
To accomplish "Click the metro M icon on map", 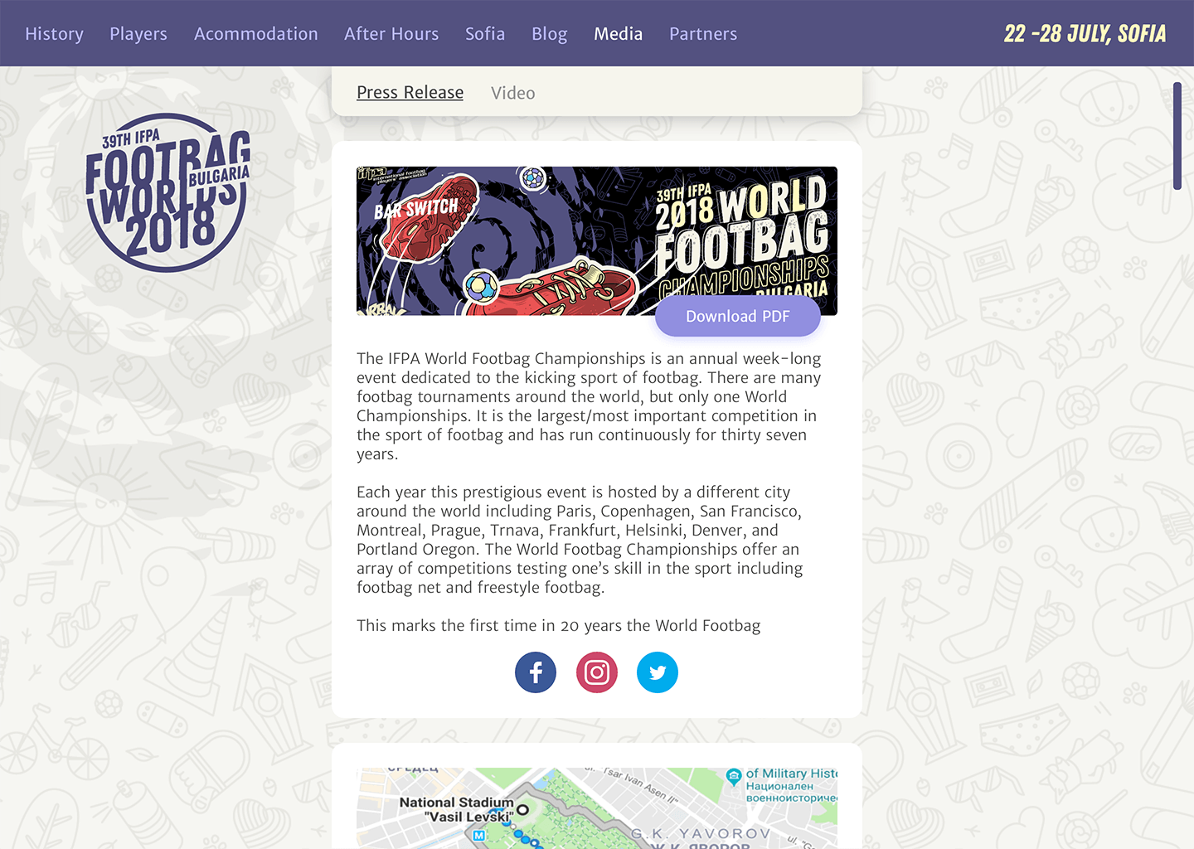I will [479, 836].
